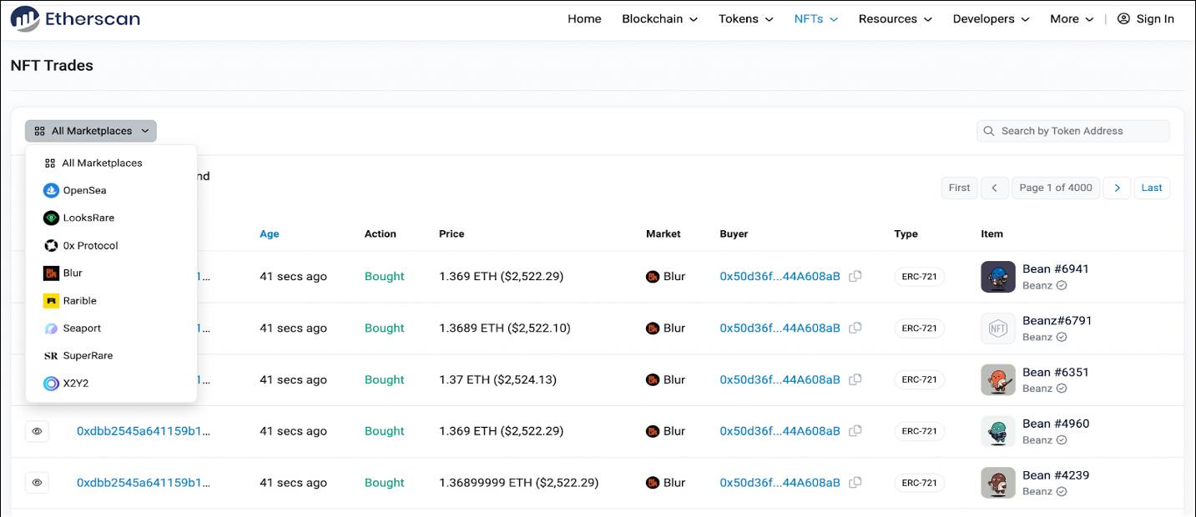Go to the previous page arrow

994,188
